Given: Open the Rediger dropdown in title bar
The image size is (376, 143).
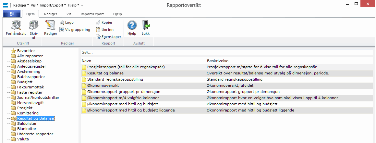Looking at the screenshot, I should tap(21, 5).
